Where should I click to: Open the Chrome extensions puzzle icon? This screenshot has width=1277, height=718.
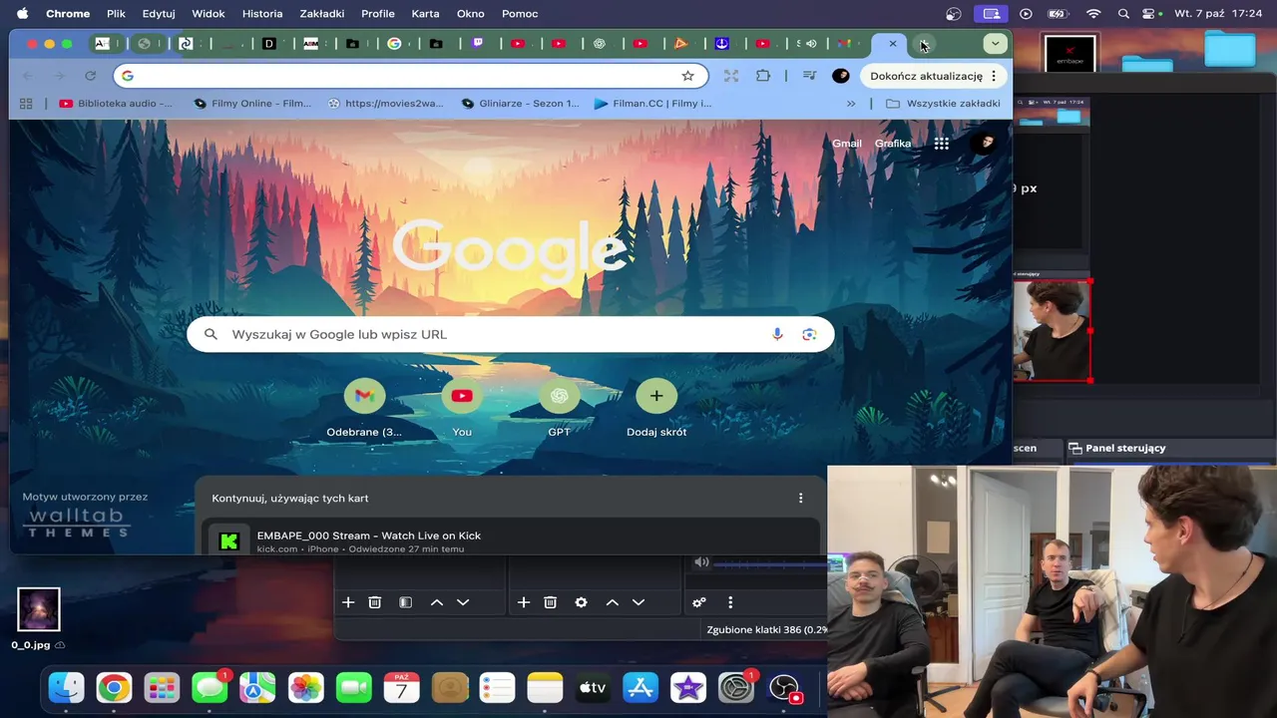763,76
